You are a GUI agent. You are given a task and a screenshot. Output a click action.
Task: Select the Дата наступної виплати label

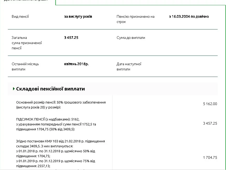pos(129,66)
